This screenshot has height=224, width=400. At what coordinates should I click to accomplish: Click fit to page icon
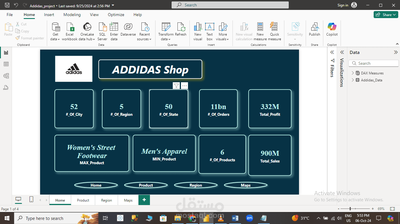392,209
